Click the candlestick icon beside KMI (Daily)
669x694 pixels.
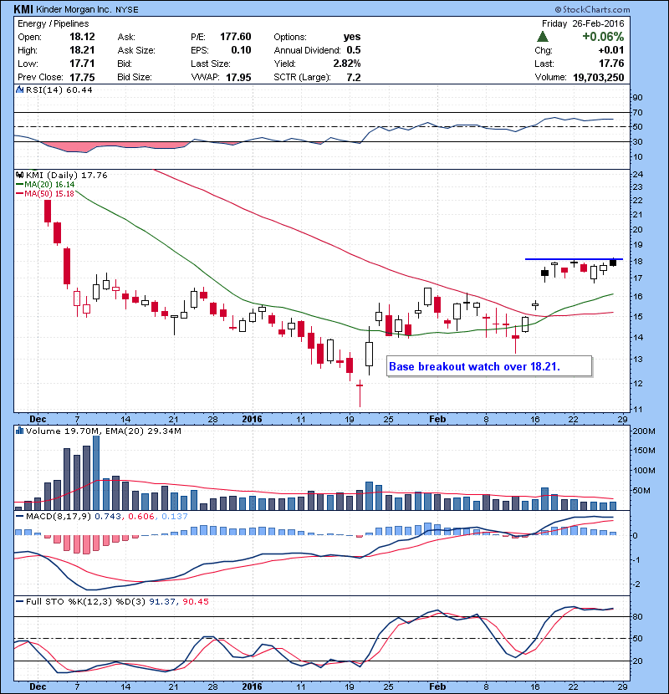20,175
